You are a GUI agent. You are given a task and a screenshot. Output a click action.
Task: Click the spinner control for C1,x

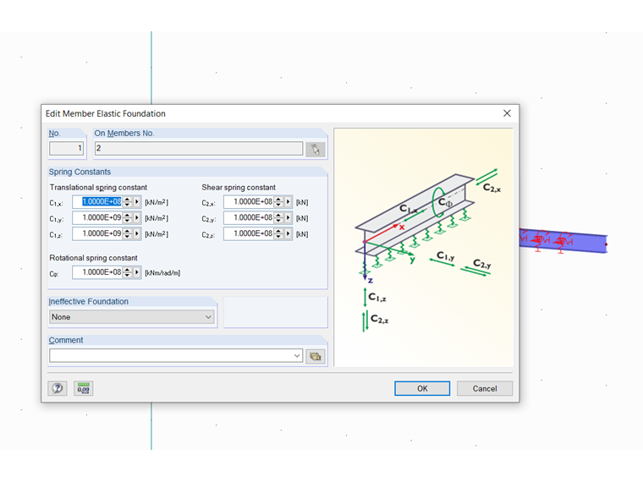pos(127,201)
